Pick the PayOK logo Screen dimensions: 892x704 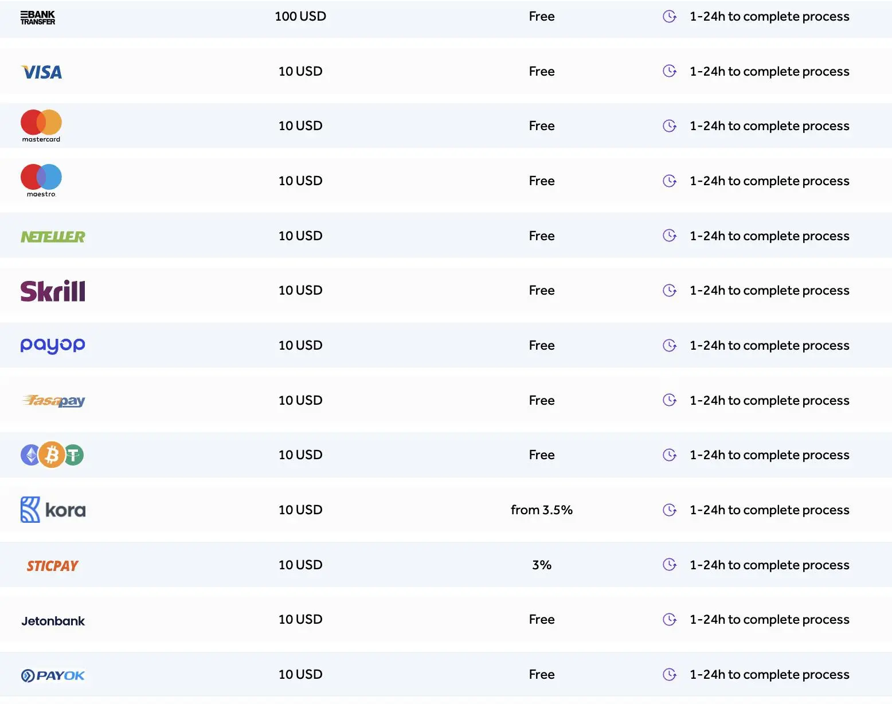click(53, 675)
